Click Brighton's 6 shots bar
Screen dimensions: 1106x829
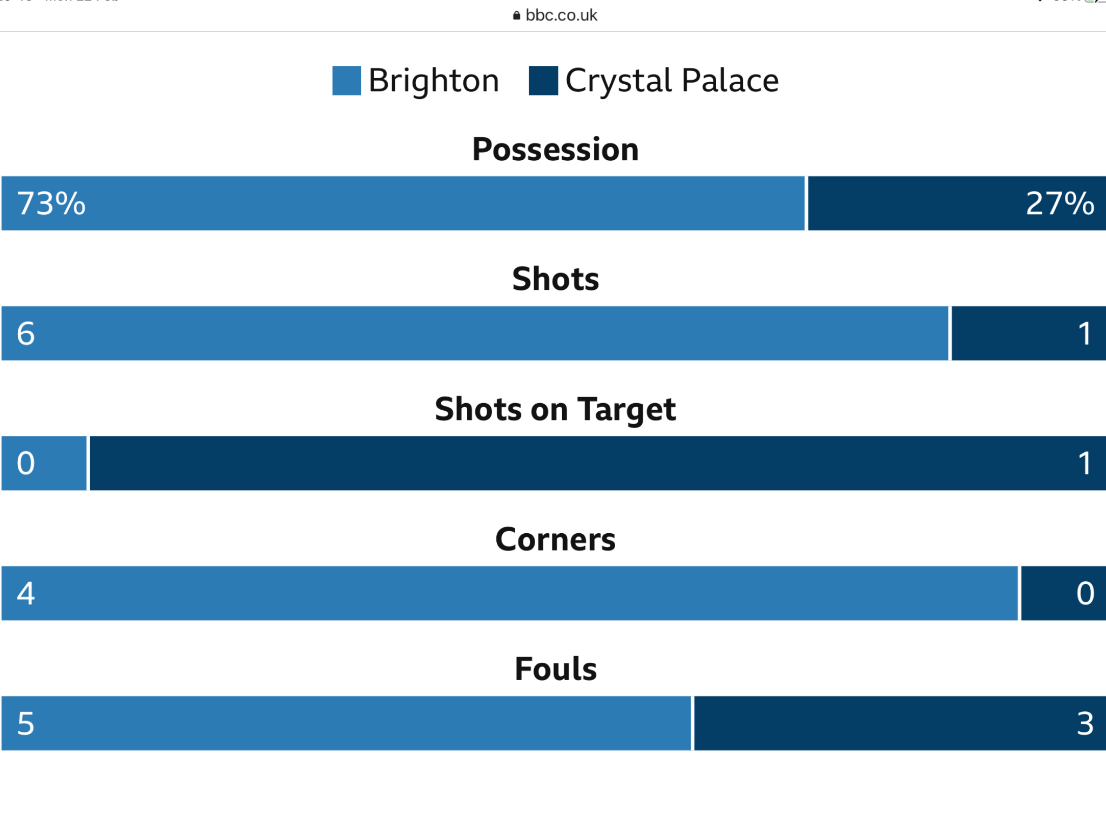pyautogui.click(x=475, y=333)
